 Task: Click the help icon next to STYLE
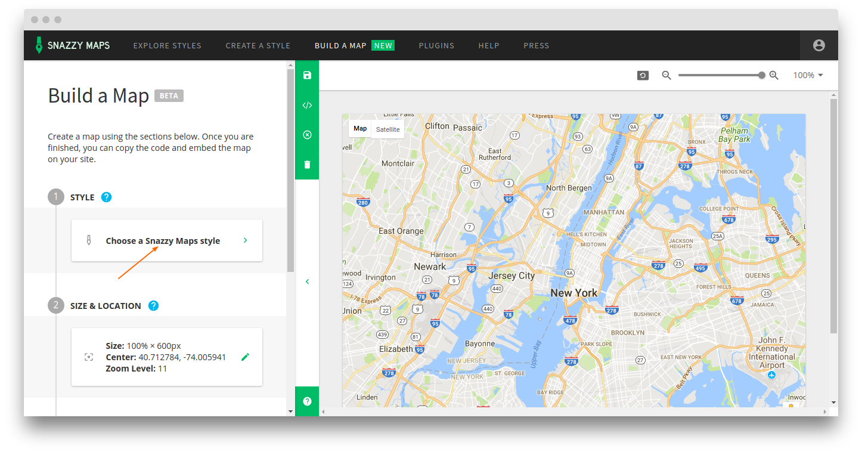pyautogui.click(x=106, y=197)
